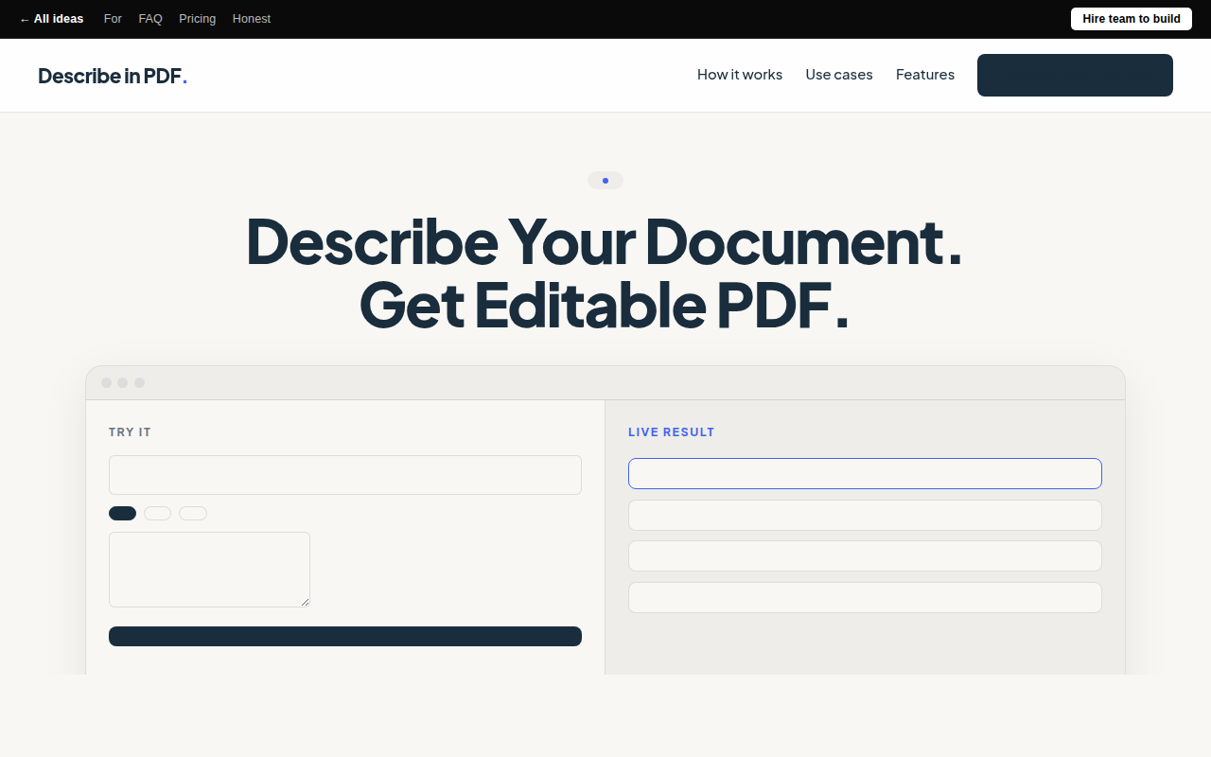Viewport: 1211px width, 757px height.
Task: Navigate to Features section
Action: (x=925, y=75)
